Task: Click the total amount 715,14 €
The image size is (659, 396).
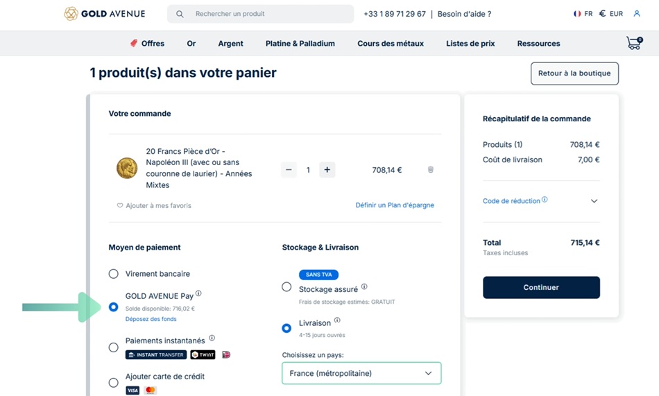Action: click(585, 243)
